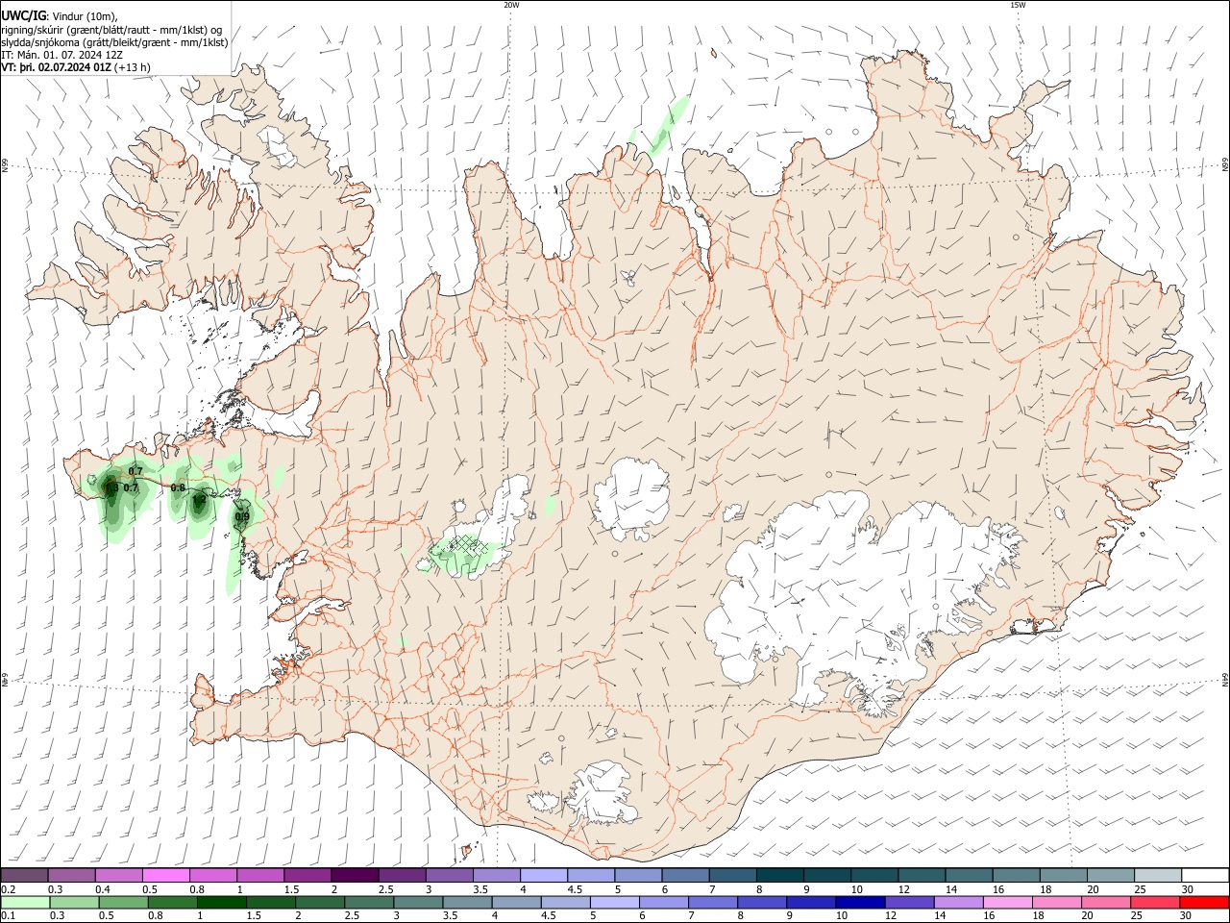Viewport: 1230px width, 923px height.
Task: Click the uppermost 0.7 precipitation value
Action: coord(135,471)
